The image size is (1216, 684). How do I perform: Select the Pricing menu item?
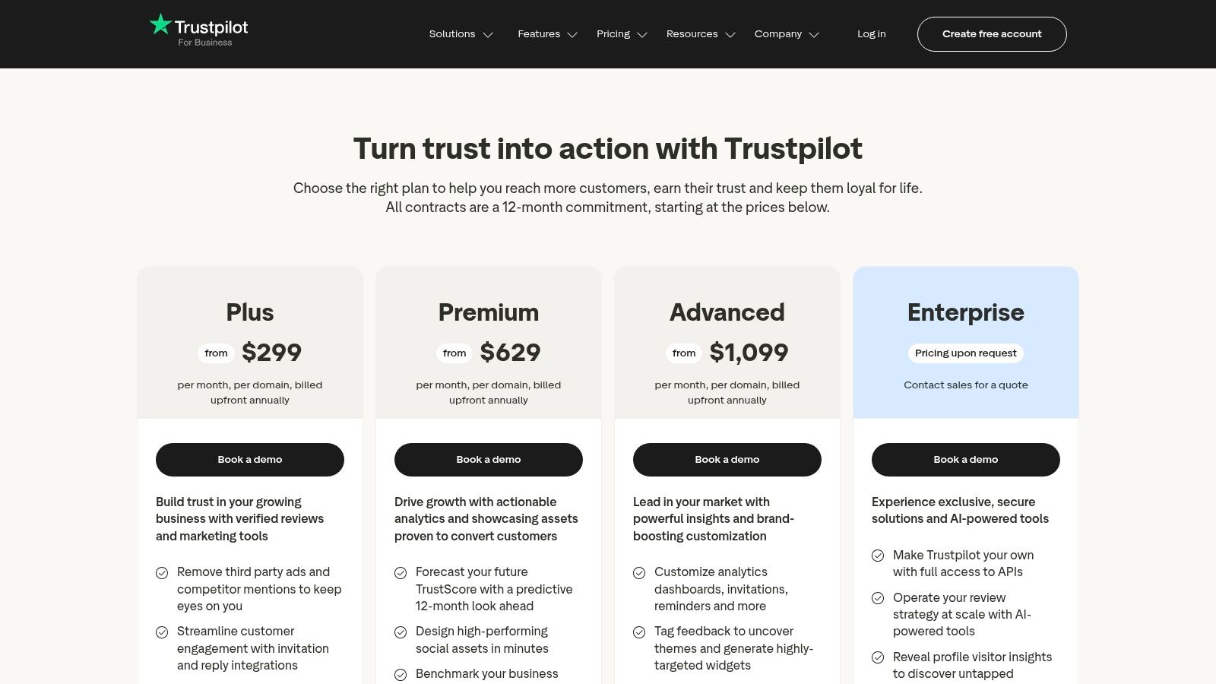click(x=613, y=34)
